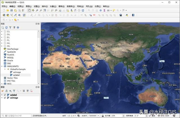
Task: Click the Zoom In magnifier tool
Action: [37, 10]
